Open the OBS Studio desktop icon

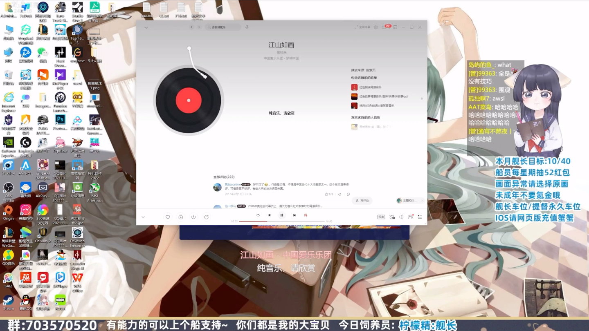(x=8, y=192)
